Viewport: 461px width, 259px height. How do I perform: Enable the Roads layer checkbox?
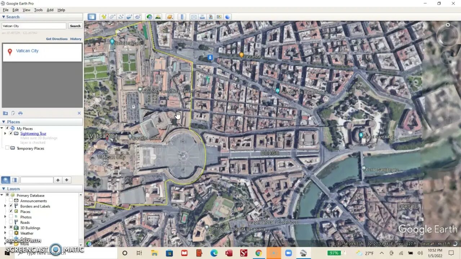tap(11, 222)
